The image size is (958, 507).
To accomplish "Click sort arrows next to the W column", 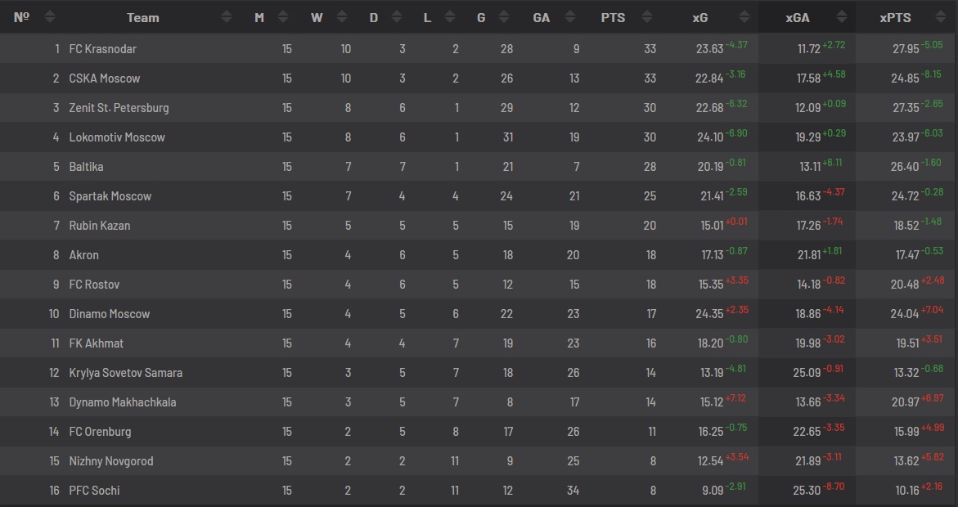I will [x=341, y=17].
